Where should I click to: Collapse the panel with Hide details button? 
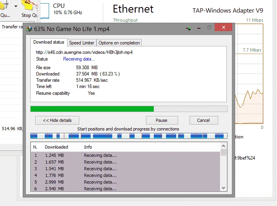(x=57, y=120)
